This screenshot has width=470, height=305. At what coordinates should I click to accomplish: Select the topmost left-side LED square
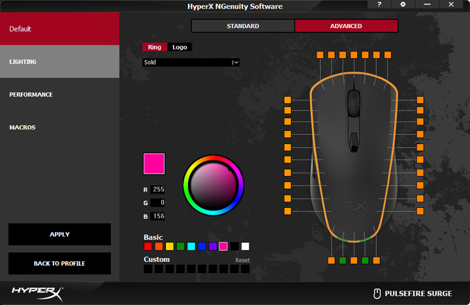pos(288,100)
